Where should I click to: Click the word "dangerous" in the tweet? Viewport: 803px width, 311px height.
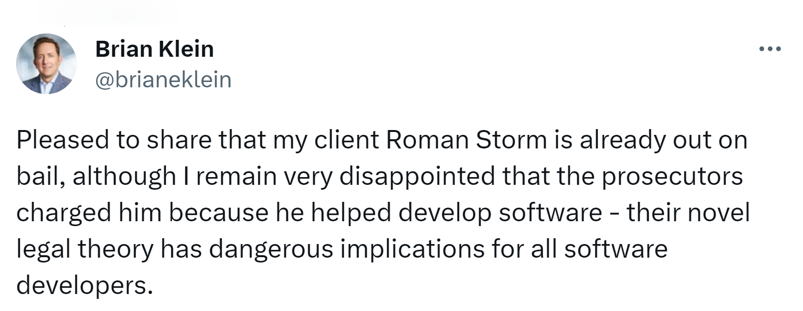(271, 249)
